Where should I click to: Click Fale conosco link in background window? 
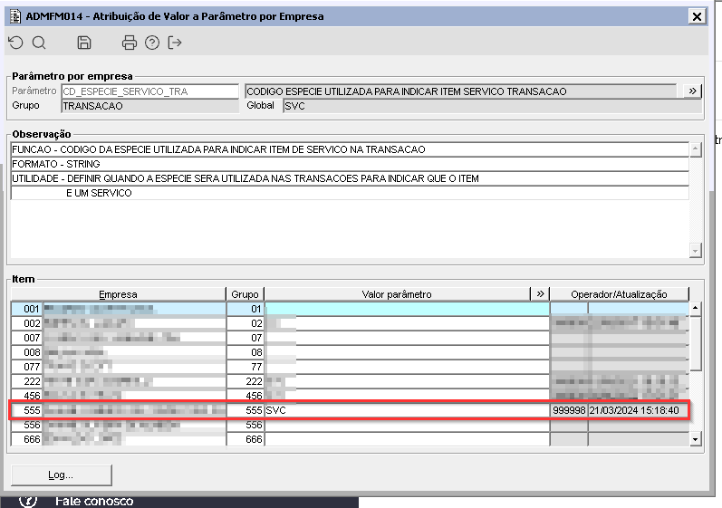tap(94, 501)
